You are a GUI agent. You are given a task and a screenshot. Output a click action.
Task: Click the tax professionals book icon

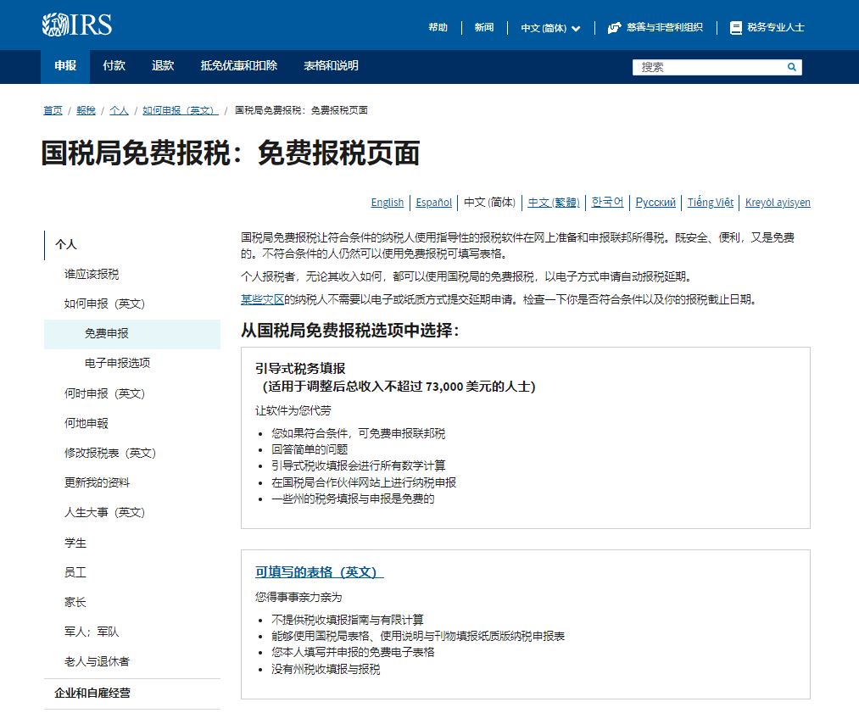click(736, 27)
